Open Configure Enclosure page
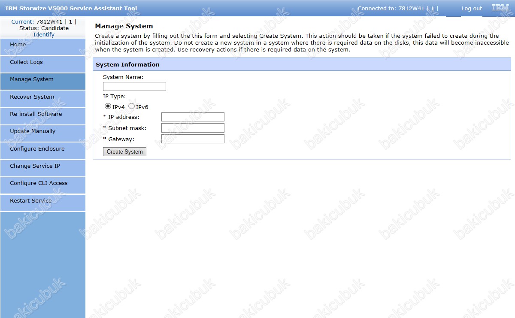The image size is (515, 318). click(42, 151)
